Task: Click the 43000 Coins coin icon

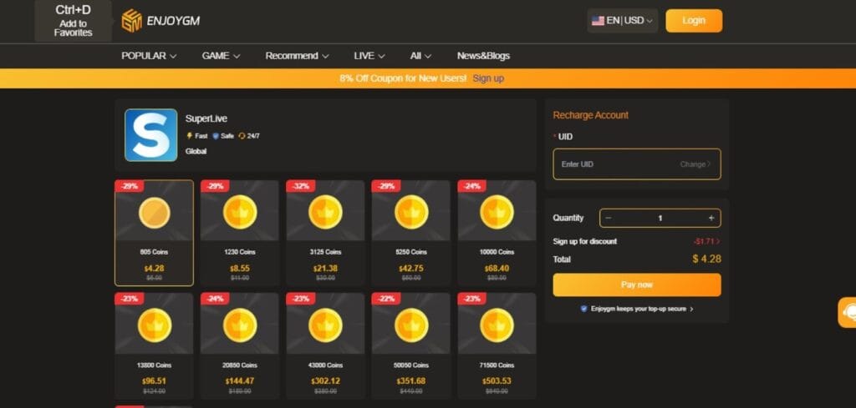Action: (x=324, y=325)
